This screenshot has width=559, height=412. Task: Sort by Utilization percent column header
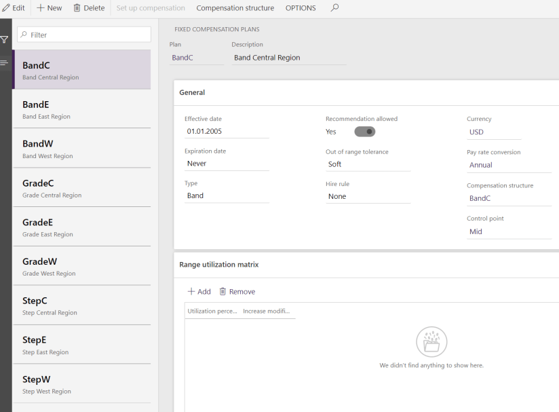(x=212, y=311)
